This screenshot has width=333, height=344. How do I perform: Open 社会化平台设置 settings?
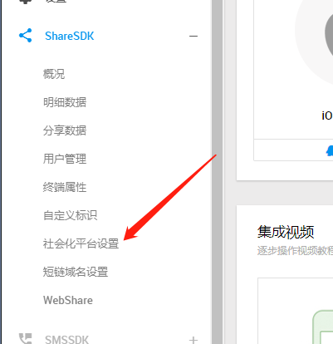coord(81,243)
